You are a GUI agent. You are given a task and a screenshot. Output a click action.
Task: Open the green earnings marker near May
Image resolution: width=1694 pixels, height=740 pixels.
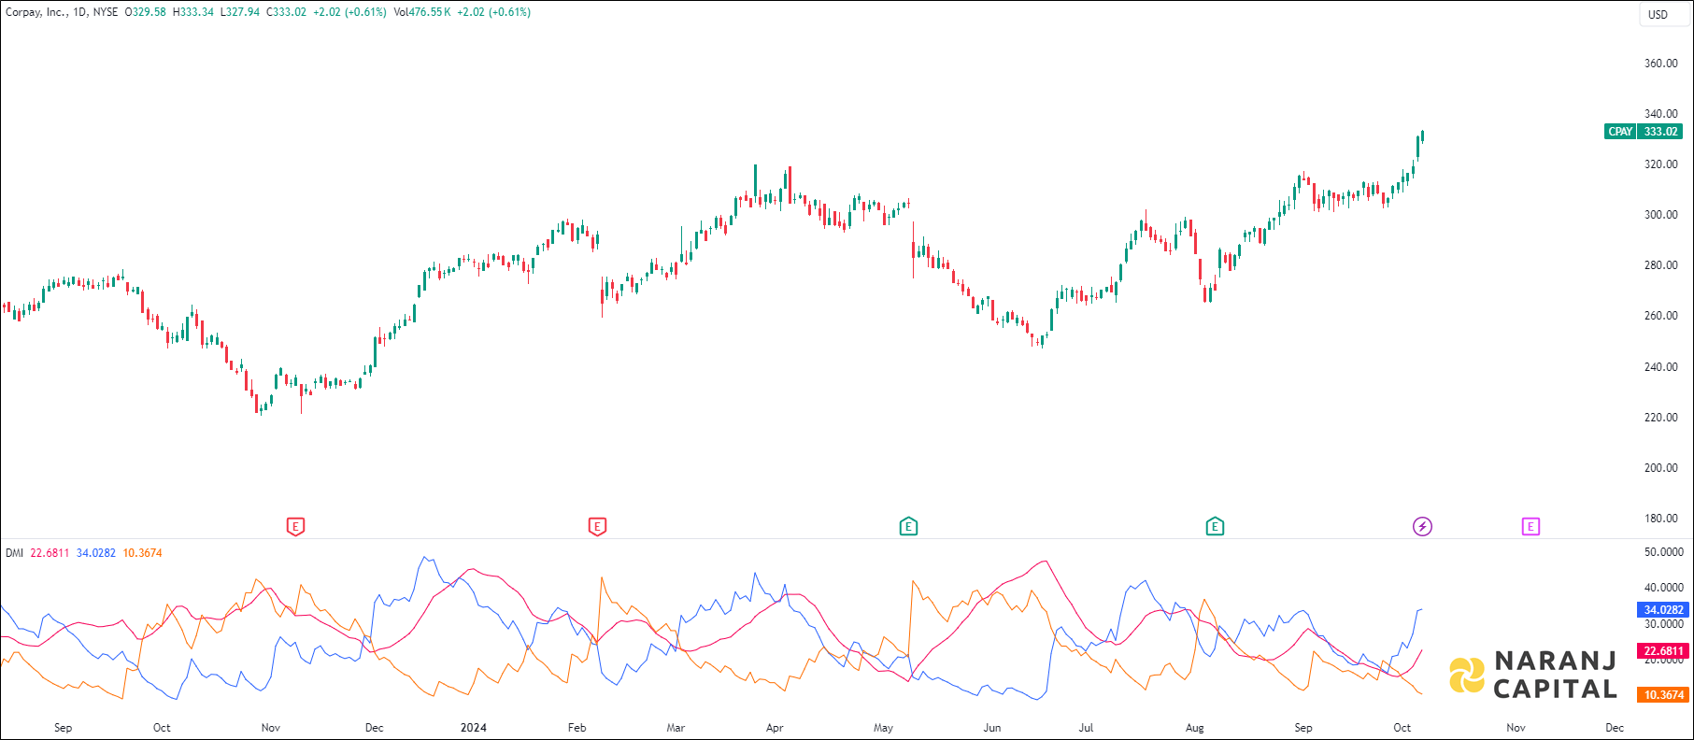click(908, 527)
